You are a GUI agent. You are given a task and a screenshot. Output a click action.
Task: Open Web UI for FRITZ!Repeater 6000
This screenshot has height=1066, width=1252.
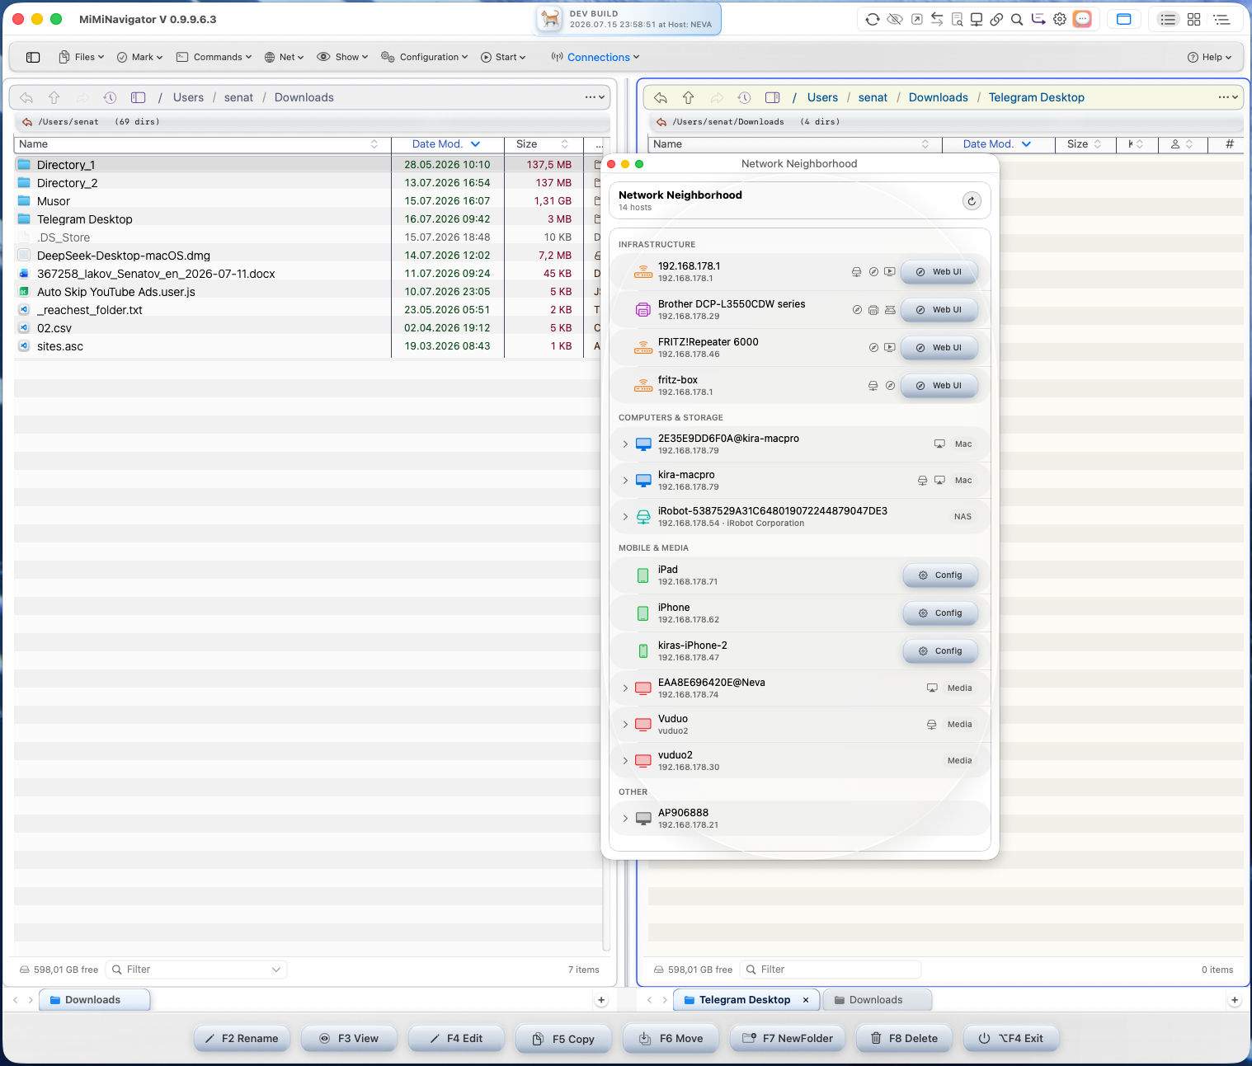pos(939,348)
